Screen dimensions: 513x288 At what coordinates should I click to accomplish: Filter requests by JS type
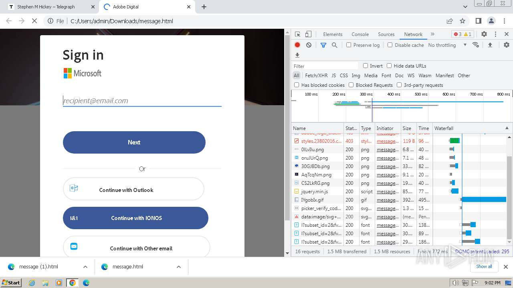(x=334, y=76)
